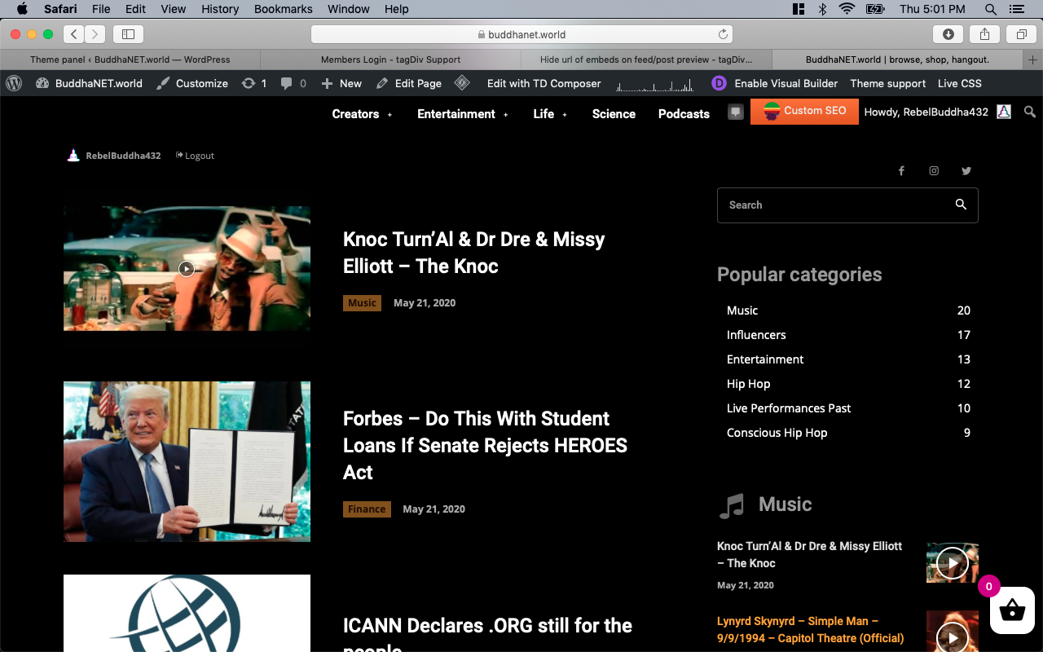Click the grey chat bubble icon beside Podcasts
This screenshot has height=652, width=1043.
[x=736, y=112]
